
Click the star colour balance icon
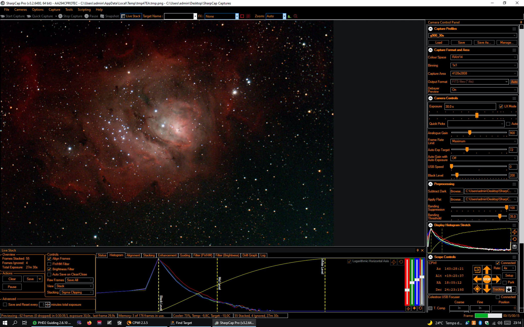click(414, 308)
